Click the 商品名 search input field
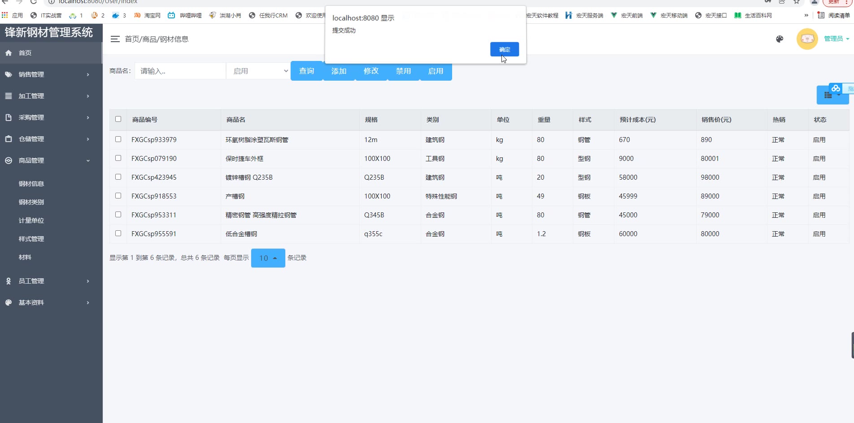This screenshot has height=423, width=854. pos(180,71)
